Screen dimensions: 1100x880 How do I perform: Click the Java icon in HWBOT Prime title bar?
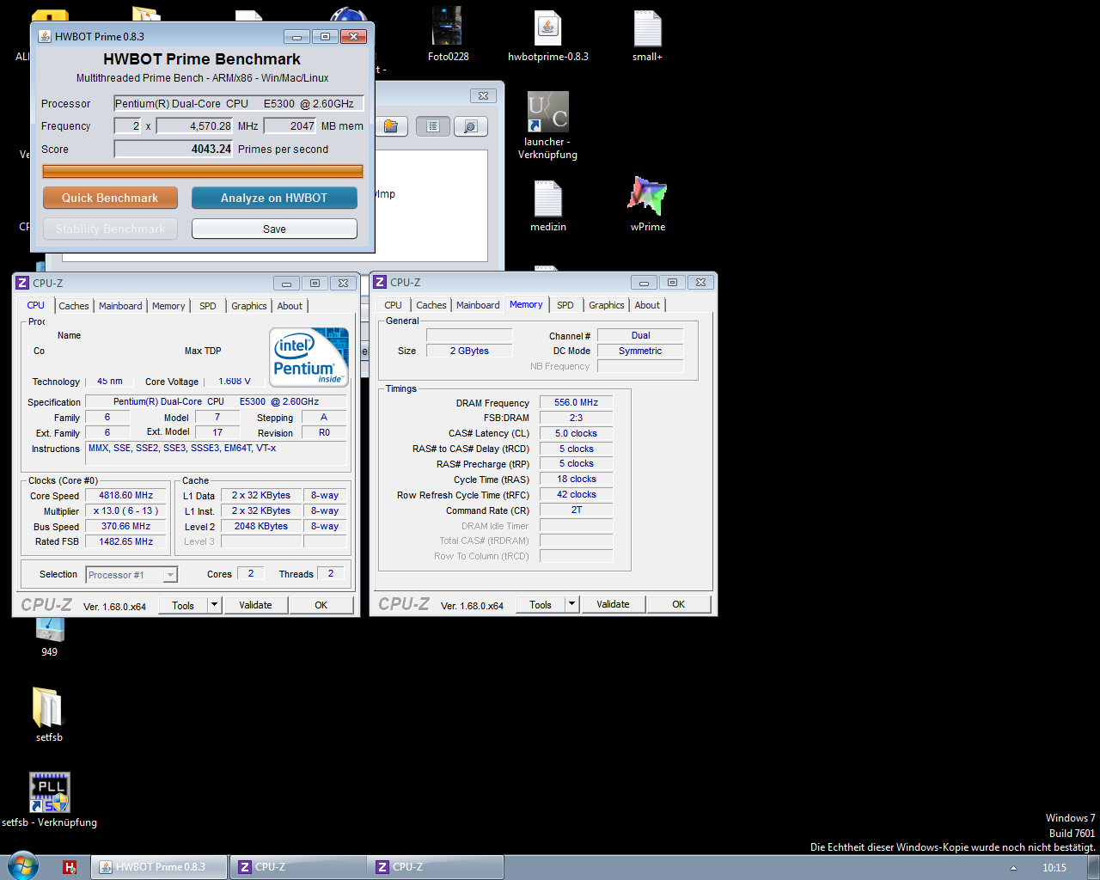coord(45,36)
